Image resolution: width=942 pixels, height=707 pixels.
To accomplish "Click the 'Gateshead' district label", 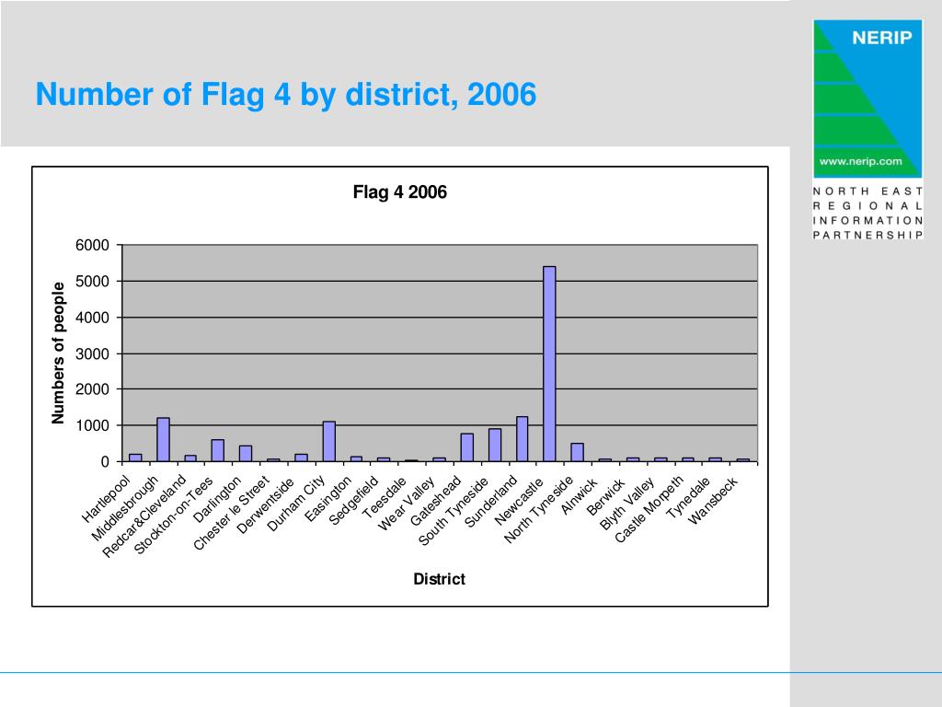I will 435,502.
